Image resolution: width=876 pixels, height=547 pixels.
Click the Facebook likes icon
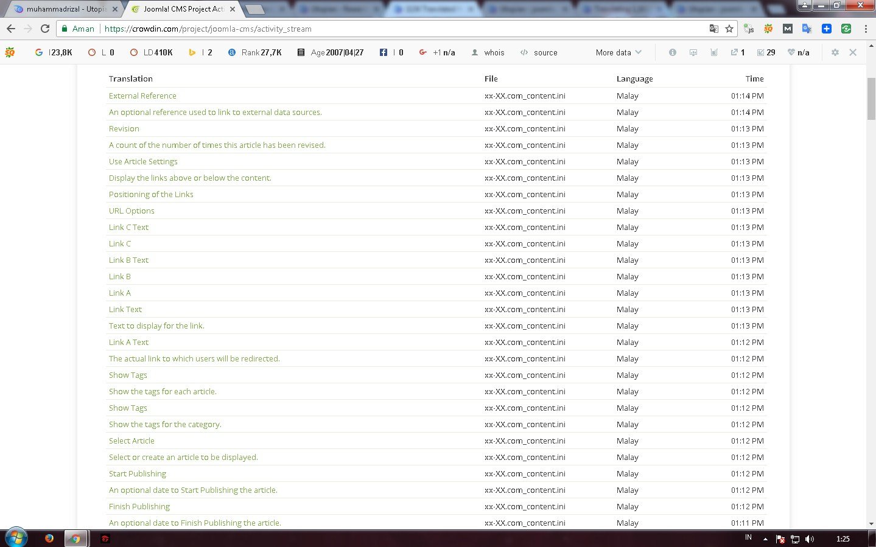384,52
